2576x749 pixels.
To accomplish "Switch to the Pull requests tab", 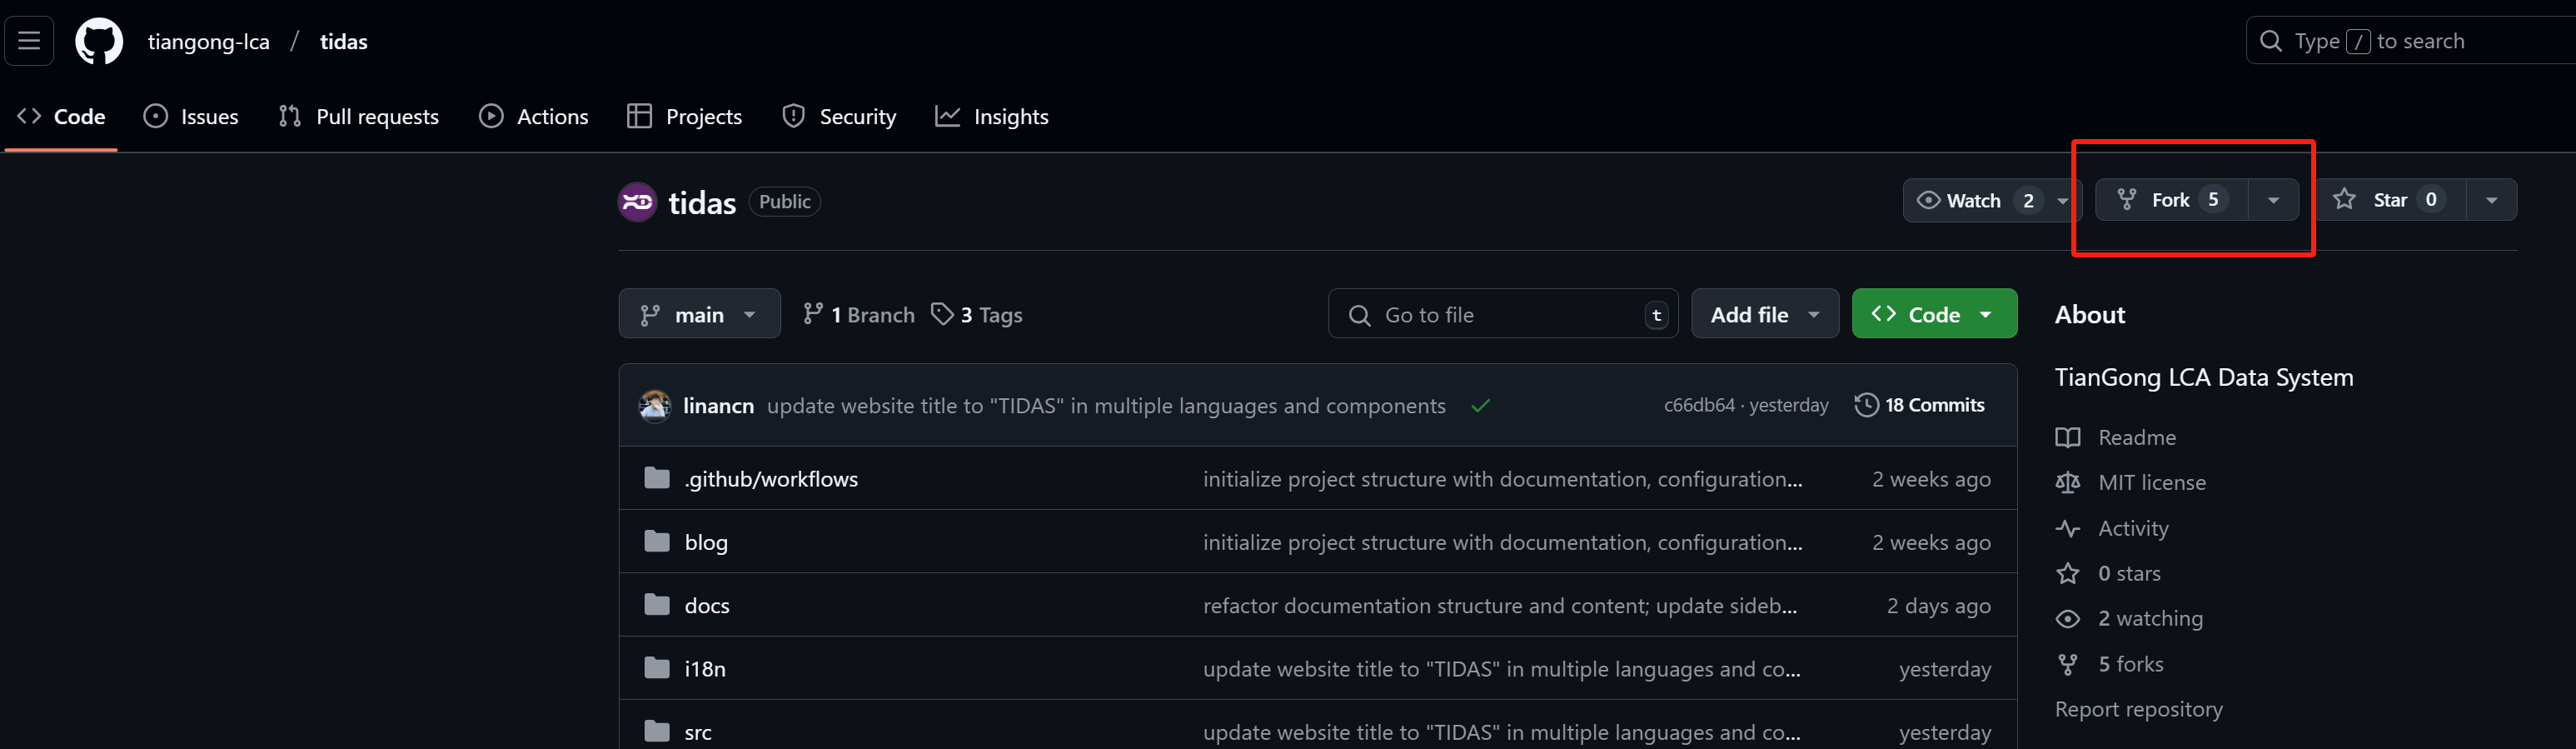I will point(359,117).
